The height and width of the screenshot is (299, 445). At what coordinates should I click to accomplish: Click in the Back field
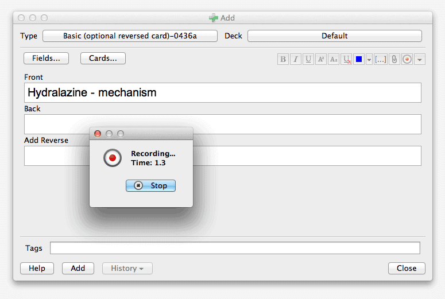[x=223, y=125]
